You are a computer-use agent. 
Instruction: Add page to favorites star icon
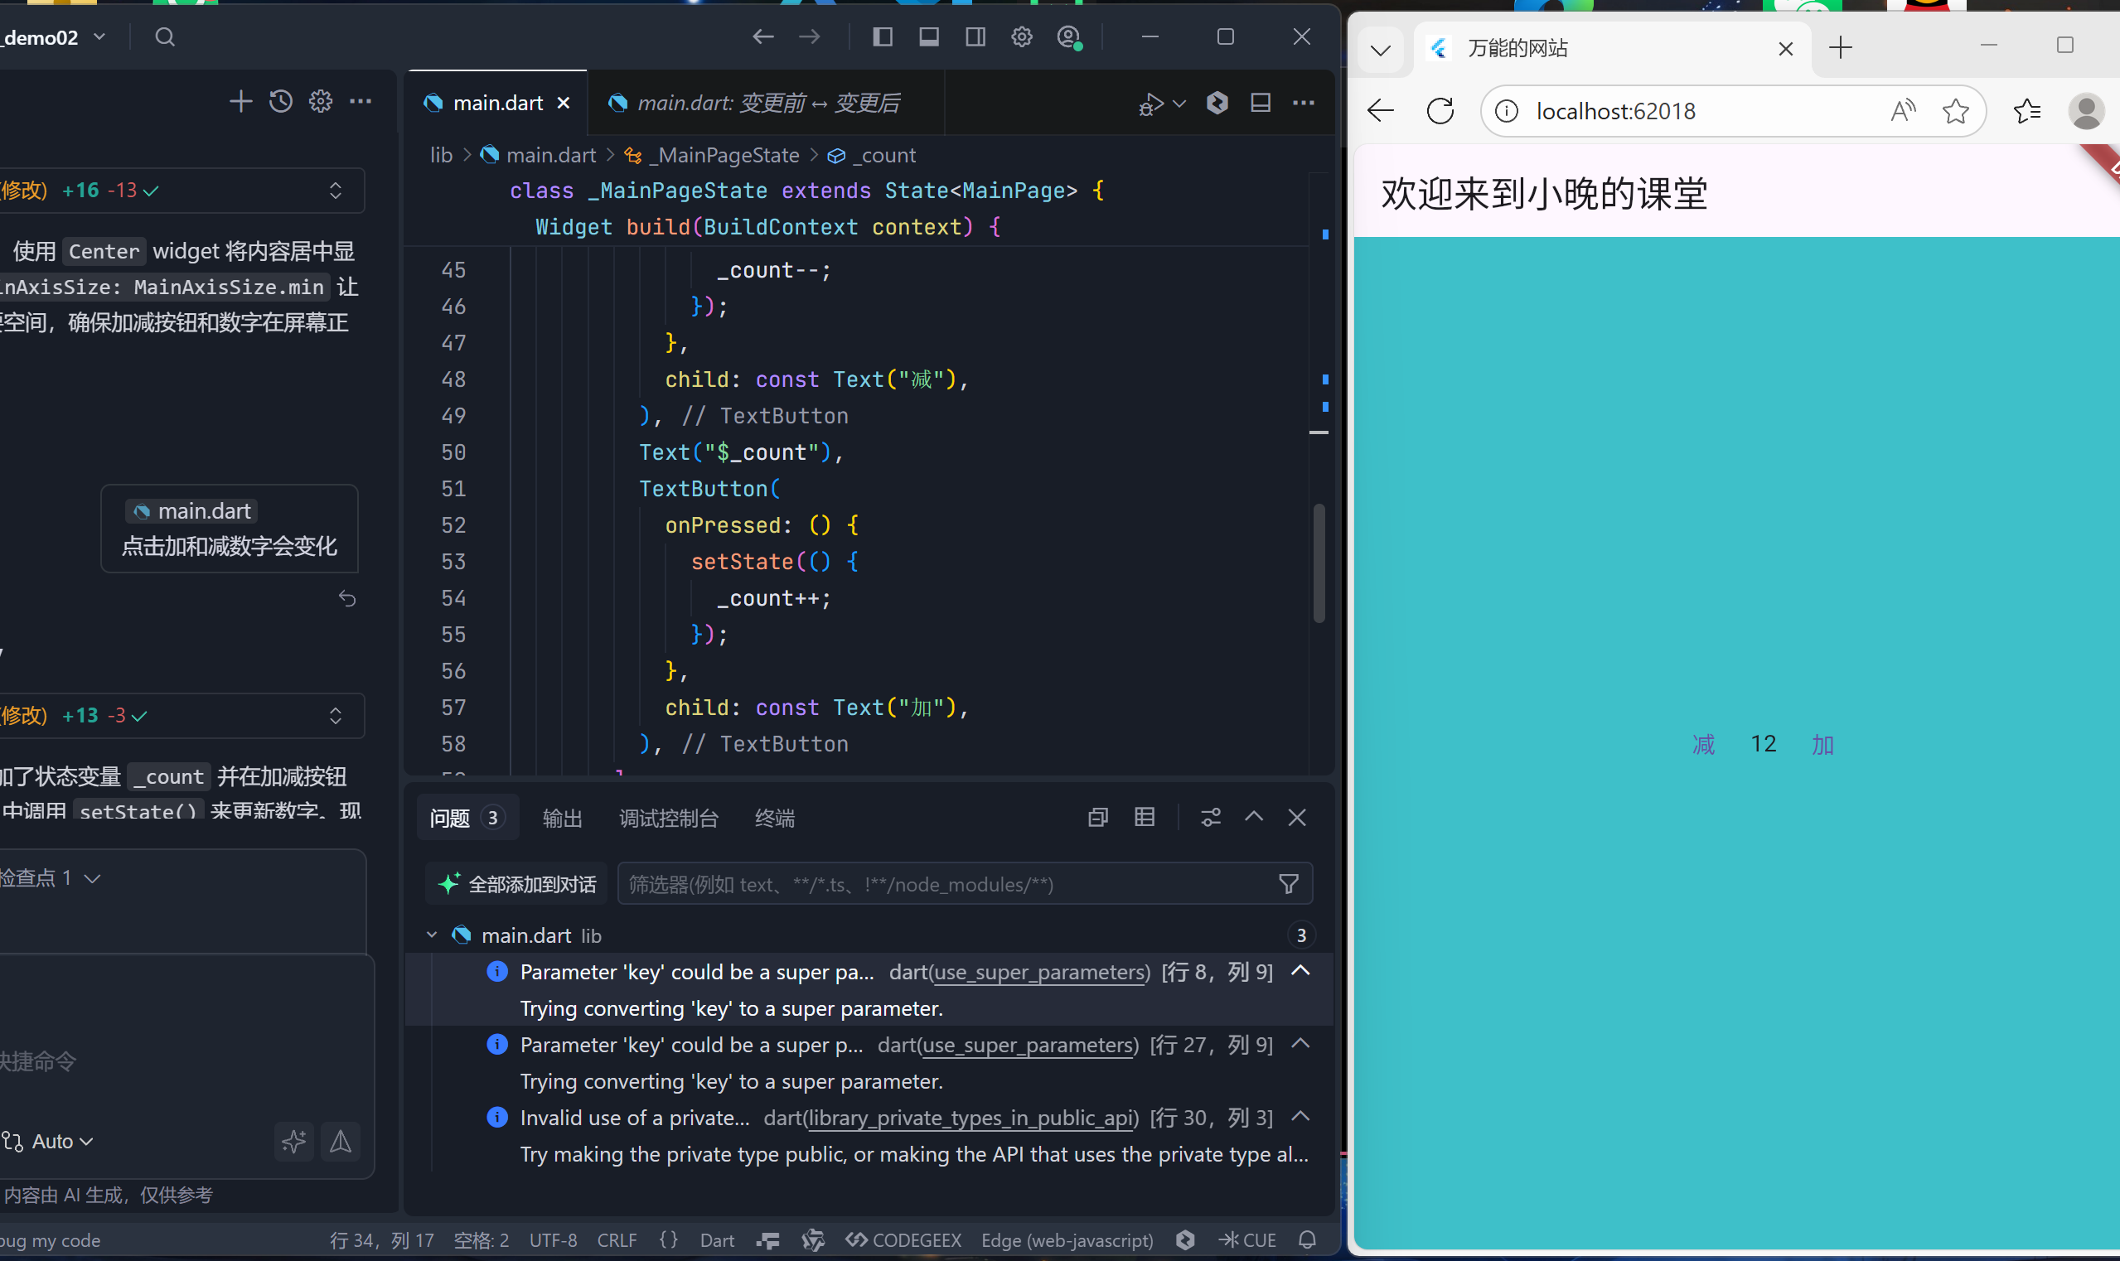(1955, 111)
